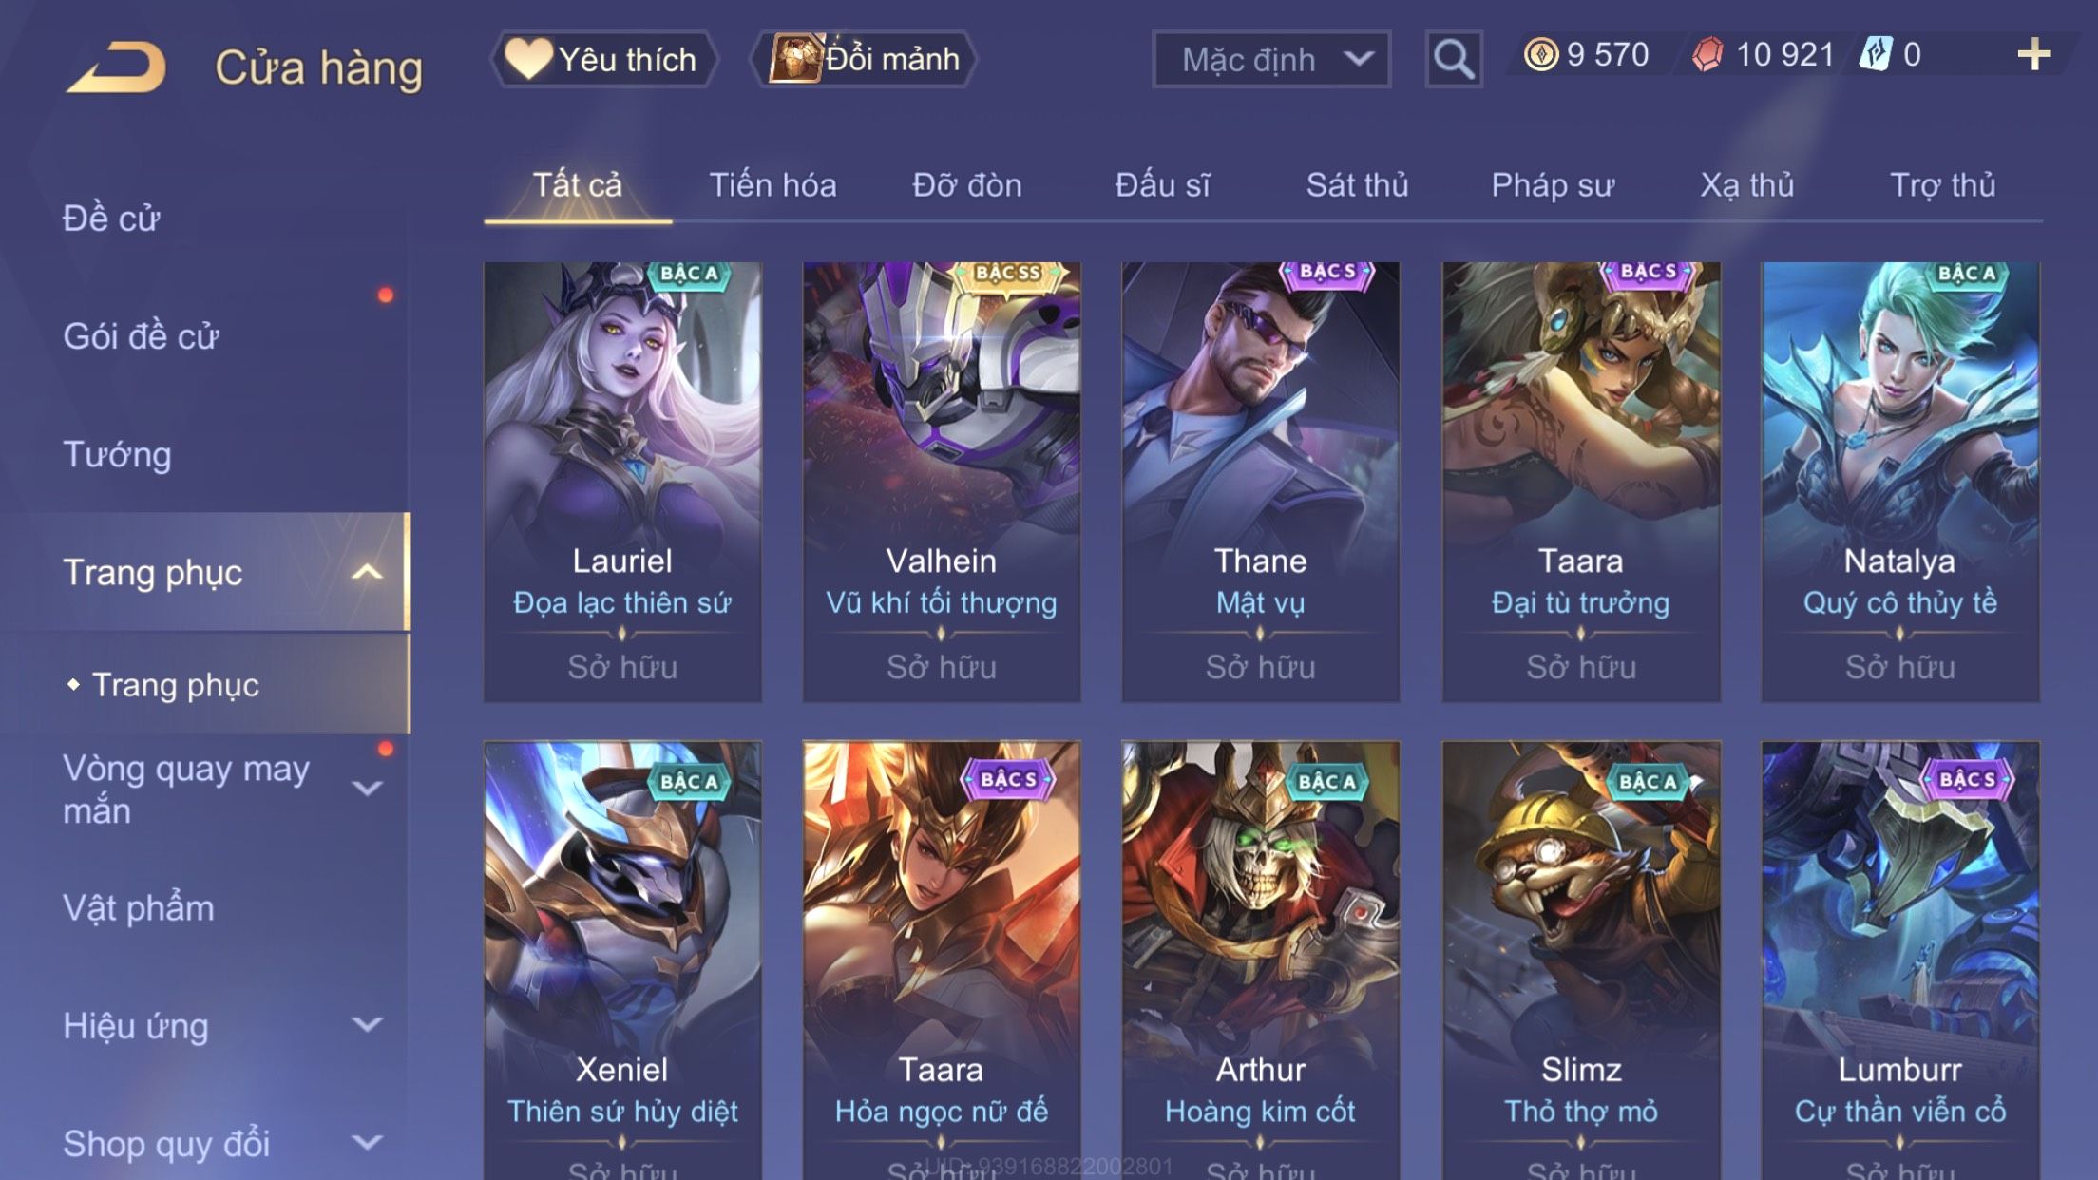Open Đổi mảnh fragment exchange
This screenshot has width=2098, height=1180.
tap(864, 59)
